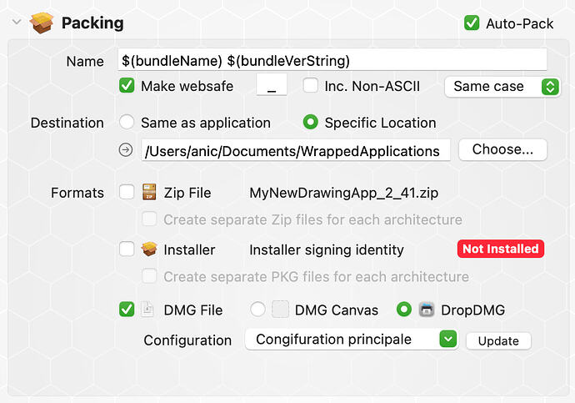Click the Destination label
The image size is (575, 403).
(x=67, y=123)
